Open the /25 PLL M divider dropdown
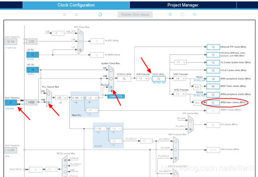The height and width of the screenshot is (177, 258). tap(61, 98)
